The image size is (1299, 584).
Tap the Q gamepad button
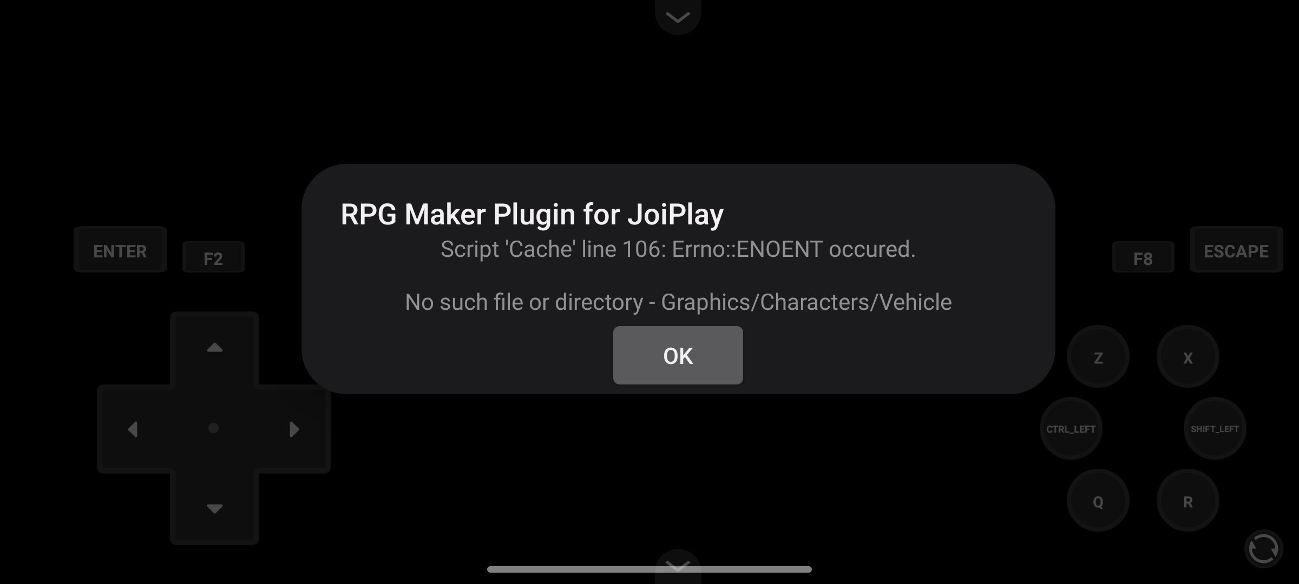point(1098,501)
